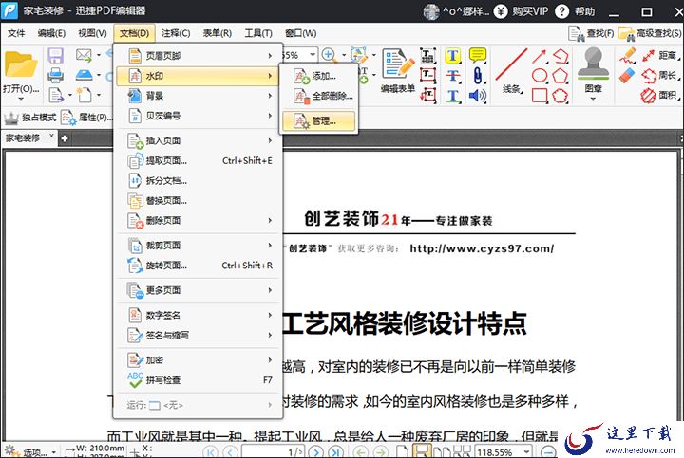
Task: Choose 管理... in watermark submenu
Action: [318, 121]
